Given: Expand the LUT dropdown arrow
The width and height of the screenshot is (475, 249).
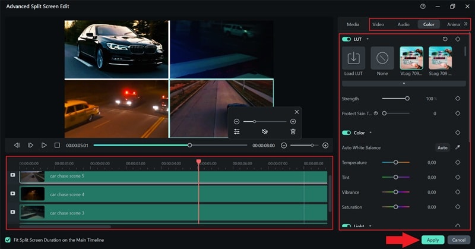Looking at the screenshot, I should tap(368, 39).
